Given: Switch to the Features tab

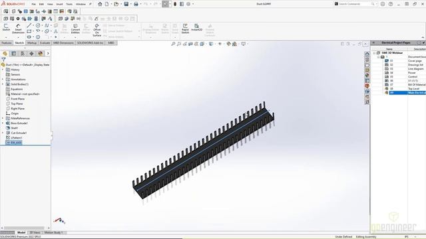Looking at the screenshot, I should [7, 42].
